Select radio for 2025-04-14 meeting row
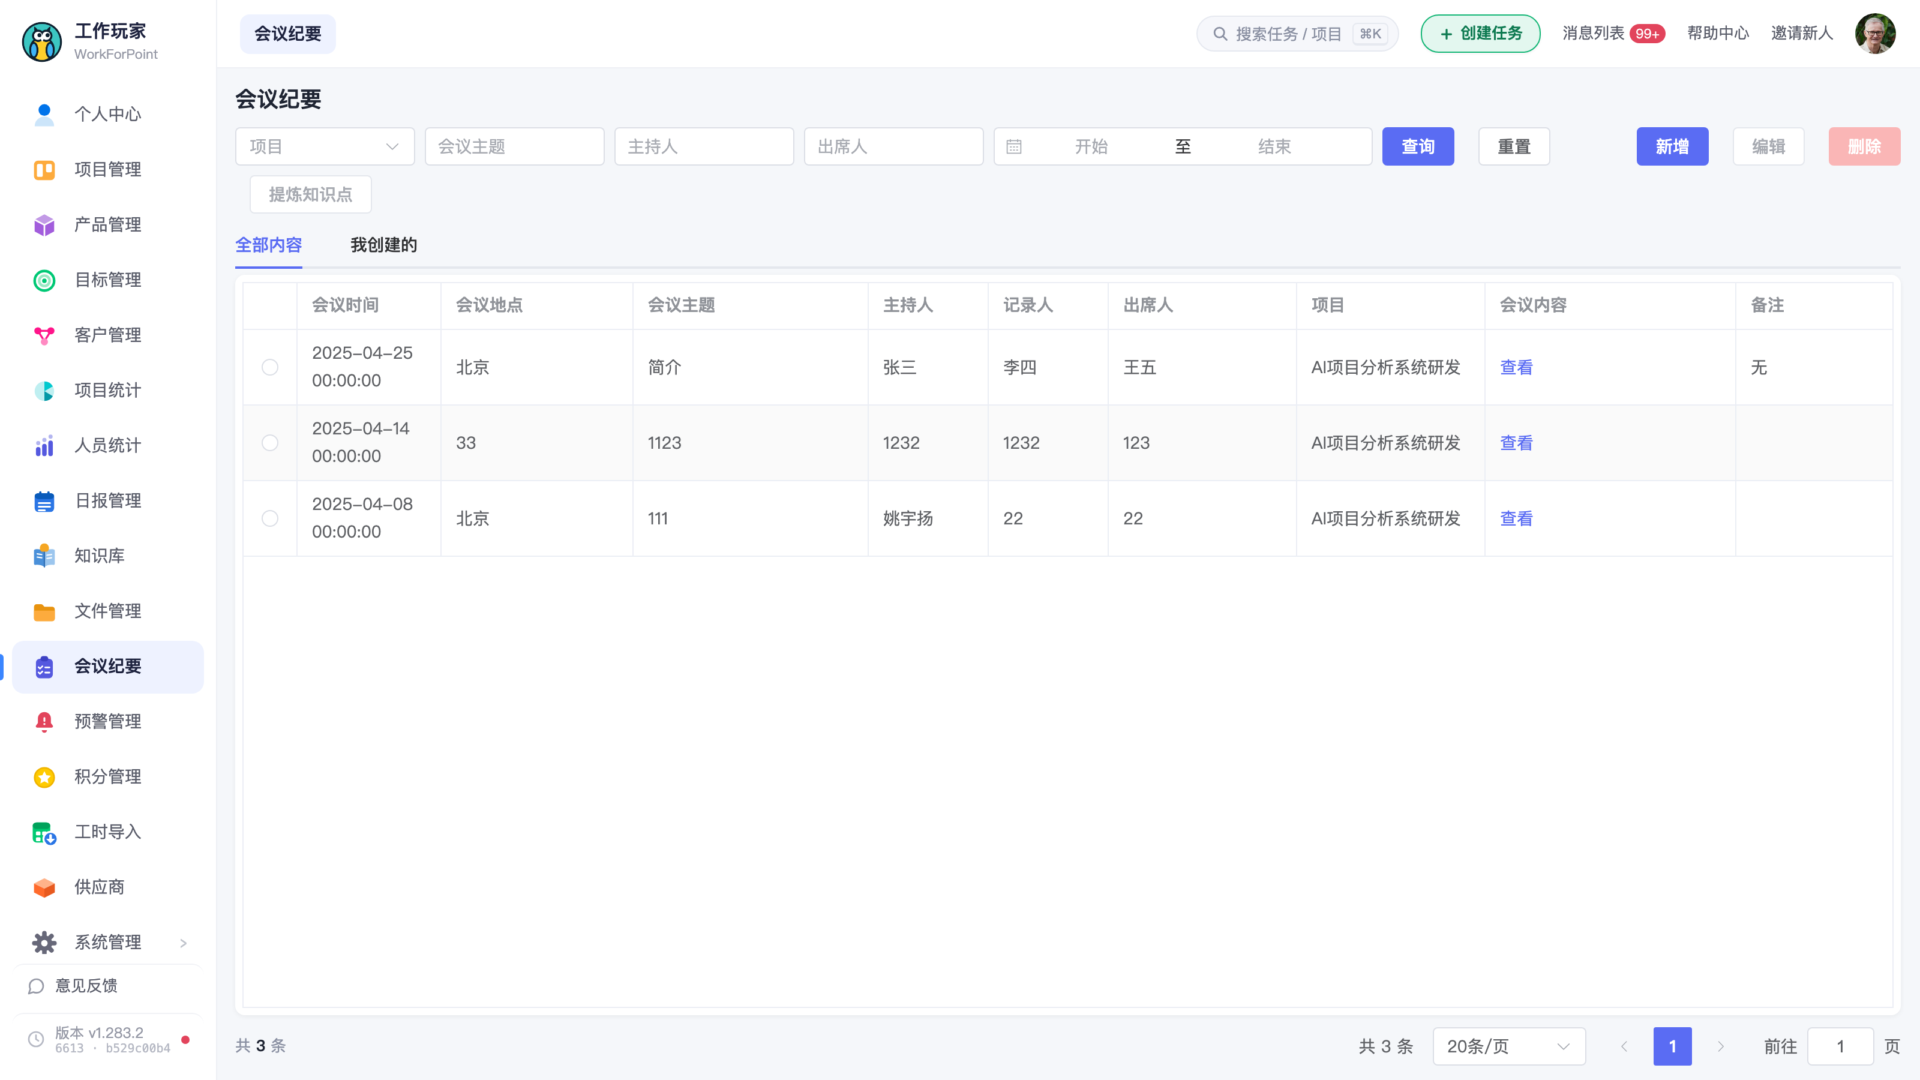Viewport: 1920px width, 1080px height. click(x=270, y=443)
